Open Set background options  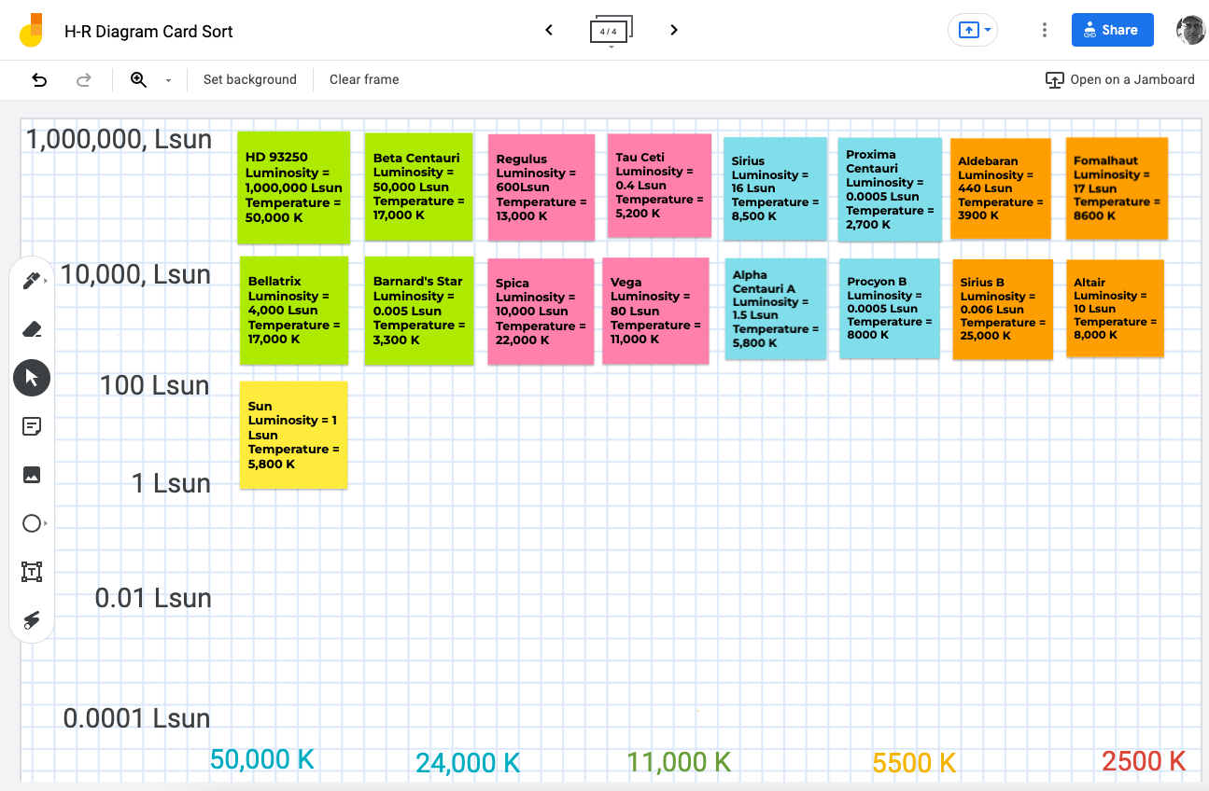click(x=249, y=79)
